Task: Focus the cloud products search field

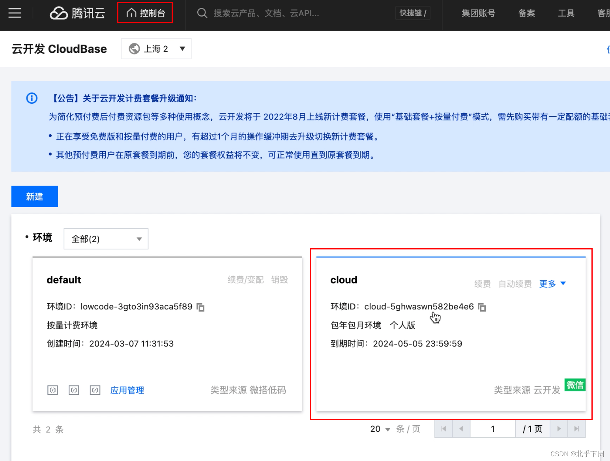Action: coord(266,13)
